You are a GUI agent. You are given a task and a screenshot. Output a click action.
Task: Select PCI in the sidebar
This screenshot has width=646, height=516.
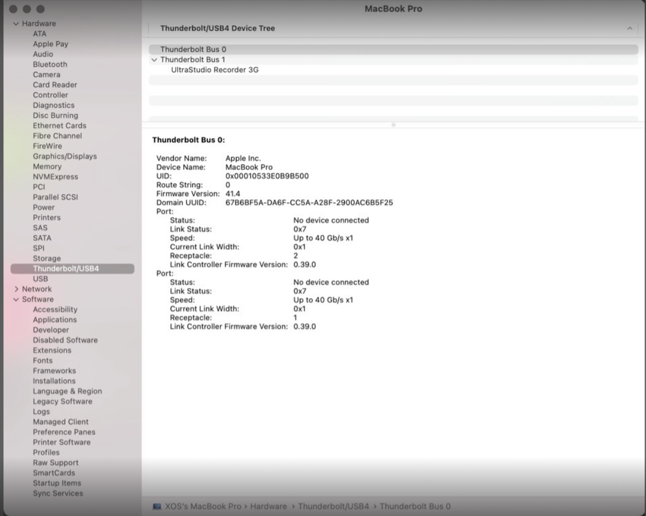39,187
